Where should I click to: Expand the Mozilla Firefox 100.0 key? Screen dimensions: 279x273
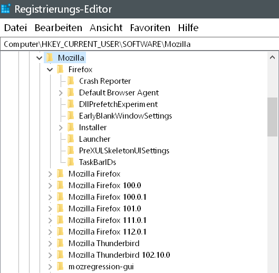coord(50,186)
